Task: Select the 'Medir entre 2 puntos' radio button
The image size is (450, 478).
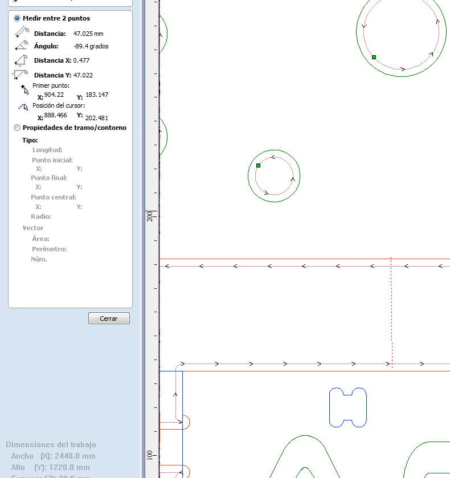Action: click(17, 18)
